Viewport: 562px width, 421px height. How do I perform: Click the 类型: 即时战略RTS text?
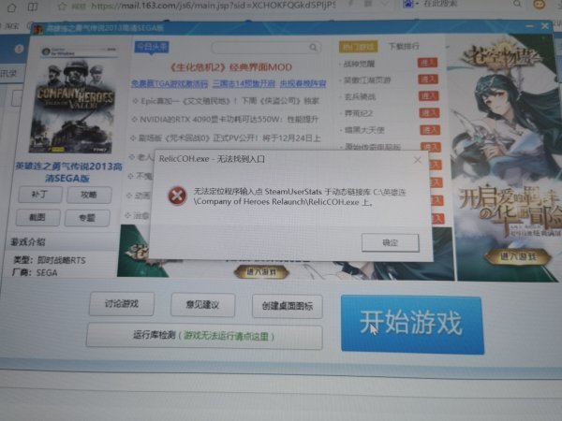click(x=49, y=260)
